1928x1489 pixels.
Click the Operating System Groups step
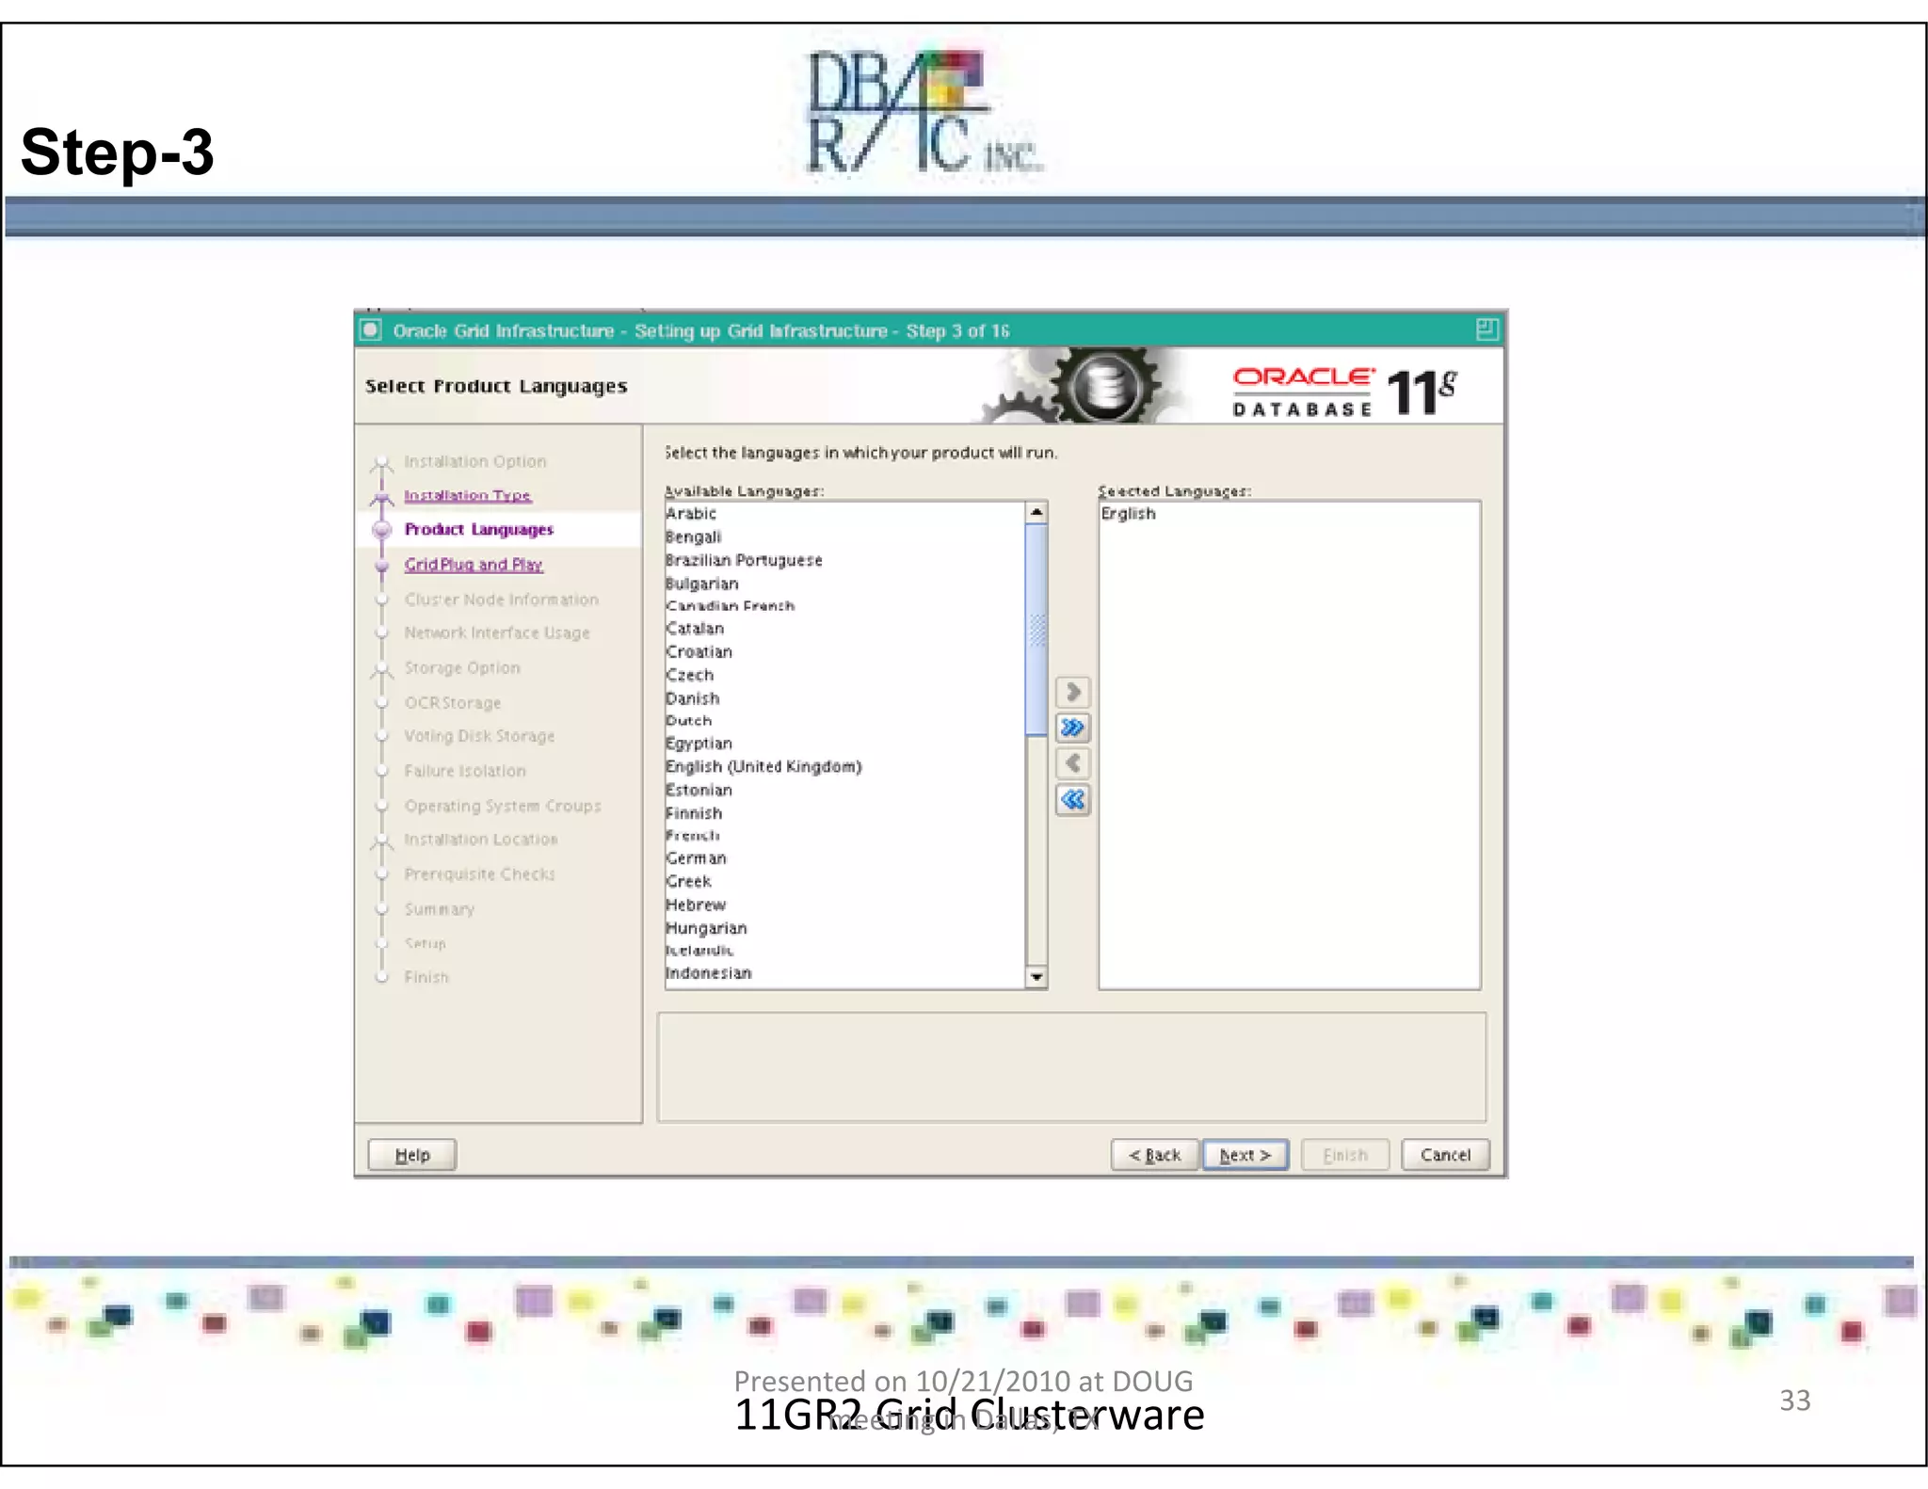(503, 806)
